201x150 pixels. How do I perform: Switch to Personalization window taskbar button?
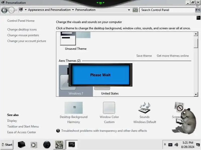[72, 145]
